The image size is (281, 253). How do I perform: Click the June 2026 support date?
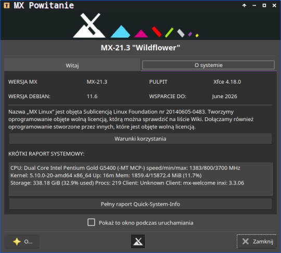225,97
